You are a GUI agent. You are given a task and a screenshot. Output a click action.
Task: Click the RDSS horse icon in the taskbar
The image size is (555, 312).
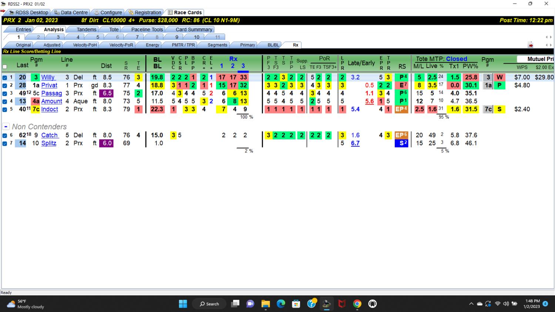326,304
